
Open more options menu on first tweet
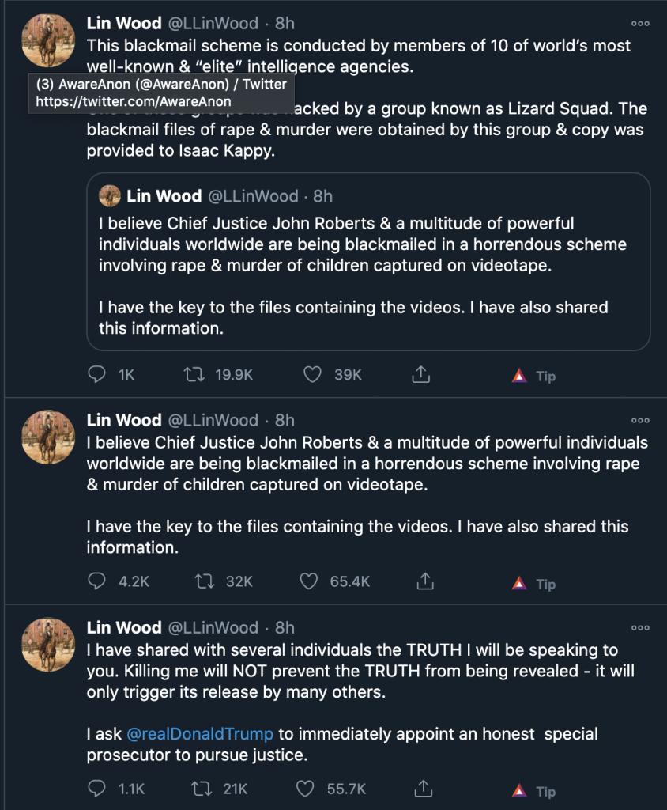(640, 23)
